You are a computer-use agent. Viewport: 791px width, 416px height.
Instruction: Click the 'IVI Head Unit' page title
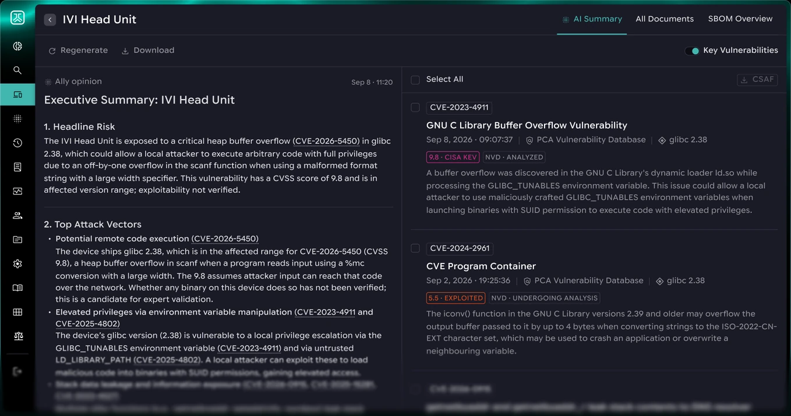click(100, 20)
